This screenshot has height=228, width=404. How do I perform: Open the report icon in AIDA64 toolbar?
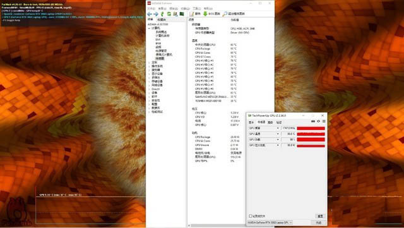point(192,14)
